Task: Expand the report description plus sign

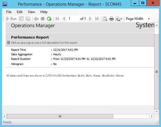Action: (x=9, y=43)
